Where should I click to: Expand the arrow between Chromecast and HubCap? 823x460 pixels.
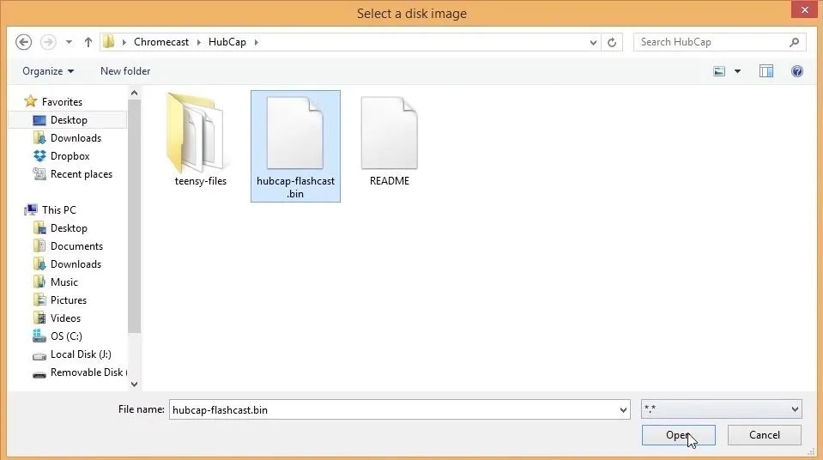click(x=198, y=42)
